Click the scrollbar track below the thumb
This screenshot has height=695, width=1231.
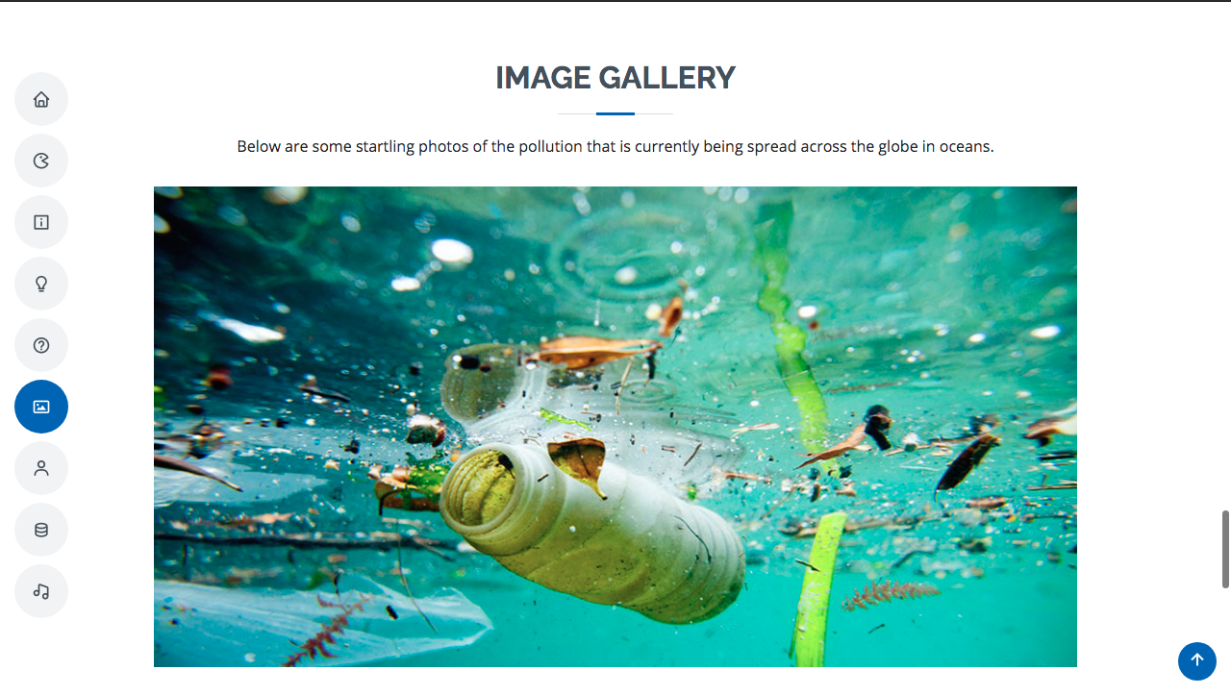tap(1225, 641)
